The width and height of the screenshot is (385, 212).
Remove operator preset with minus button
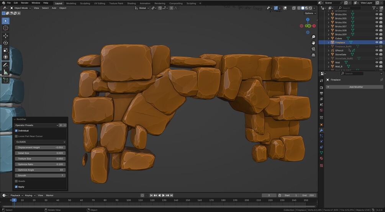click(x=65, y=125)
